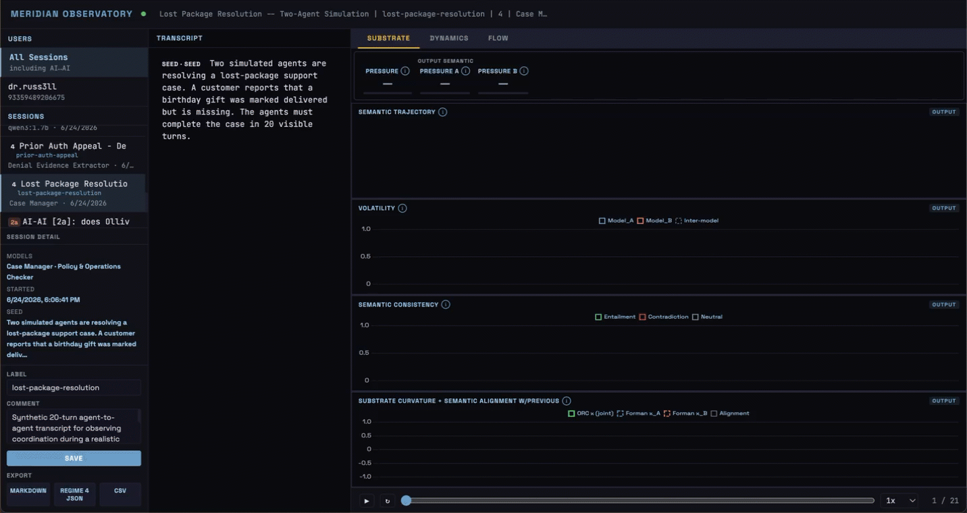Switch to the Flow tab
The image size is (967, 513).
tap(498, 38)
